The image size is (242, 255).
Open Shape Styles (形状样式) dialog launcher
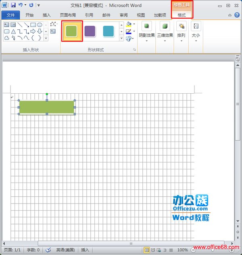coord(134,50)
